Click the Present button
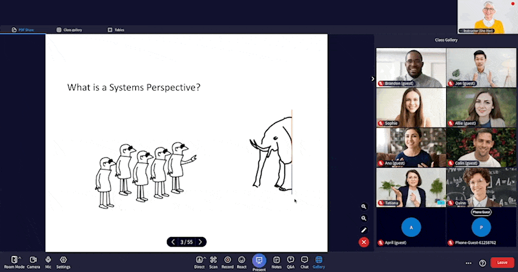 pyautogui.click(x=259, y=263)
